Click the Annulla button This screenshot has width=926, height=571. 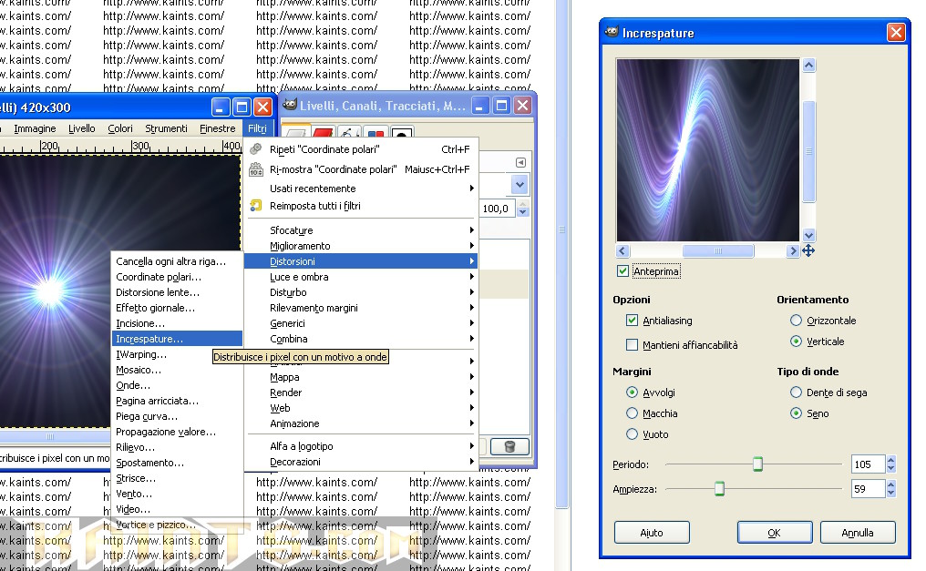pyautogui.click(x=858, y=533)
